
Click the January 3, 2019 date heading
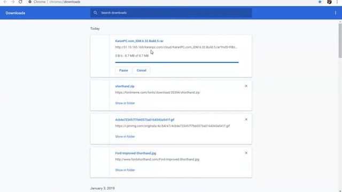pos(102,188)
